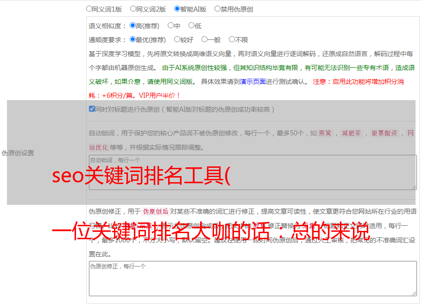Set 语义相似度 to 中
422x305 pixels.
(170, 25)
